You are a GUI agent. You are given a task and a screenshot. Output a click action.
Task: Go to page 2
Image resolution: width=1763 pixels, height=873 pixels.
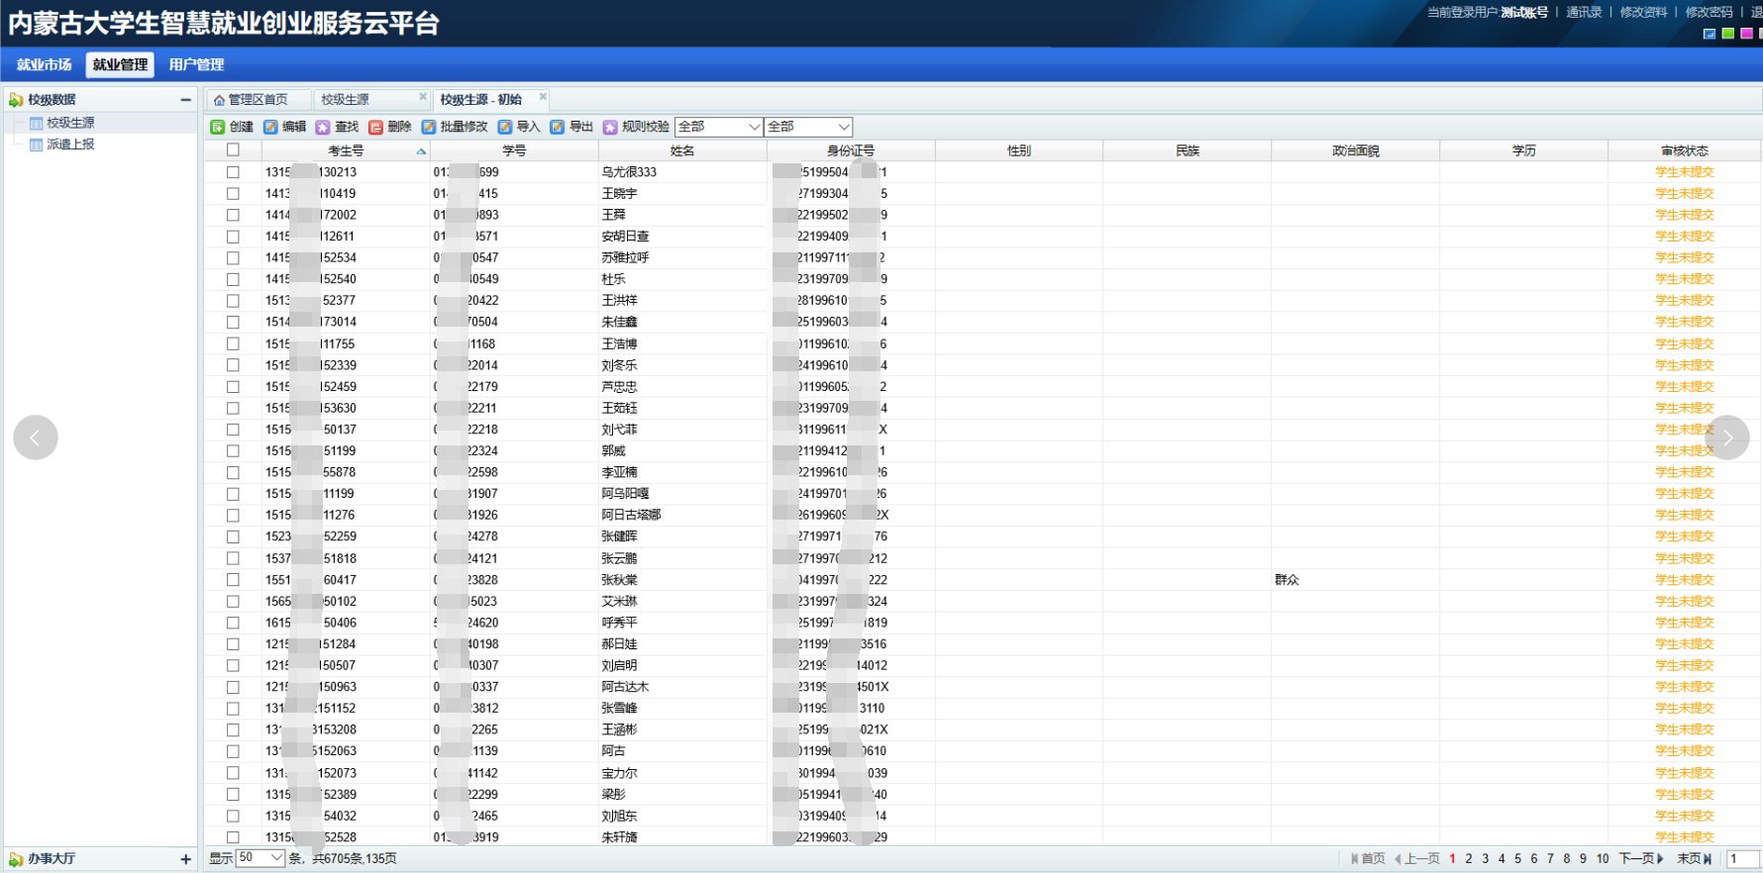[1469, 858]
